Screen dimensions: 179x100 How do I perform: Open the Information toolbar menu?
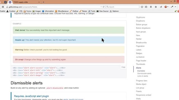(48, 11)
